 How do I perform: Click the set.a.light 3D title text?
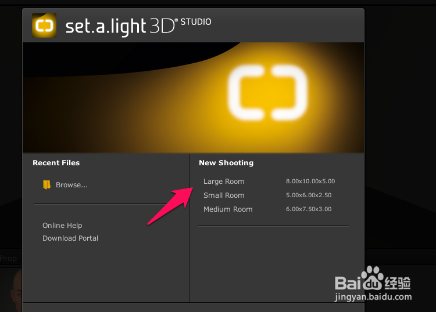click(121, 27)
